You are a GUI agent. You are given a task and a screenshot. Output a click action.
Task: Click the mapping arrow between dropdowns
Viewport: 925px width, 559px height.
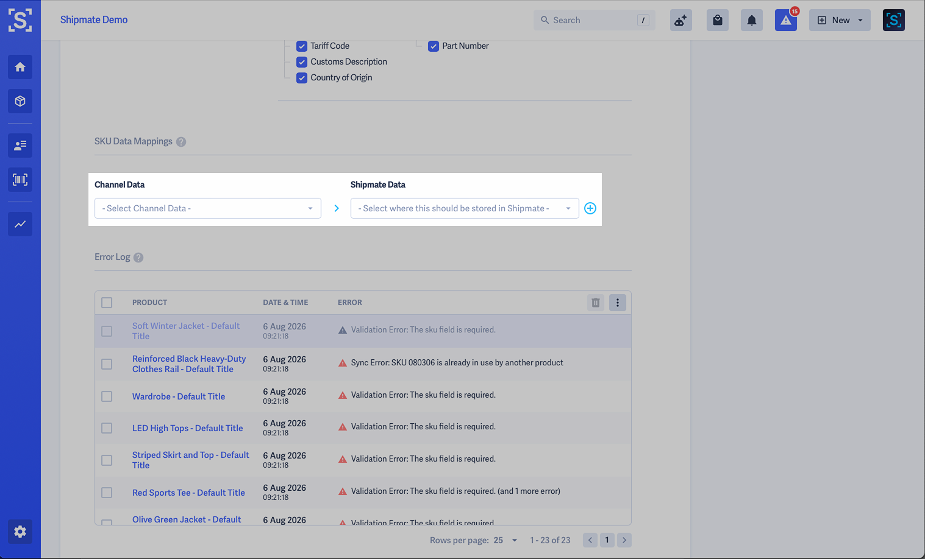pyautogui.click(x=337, y=208)
